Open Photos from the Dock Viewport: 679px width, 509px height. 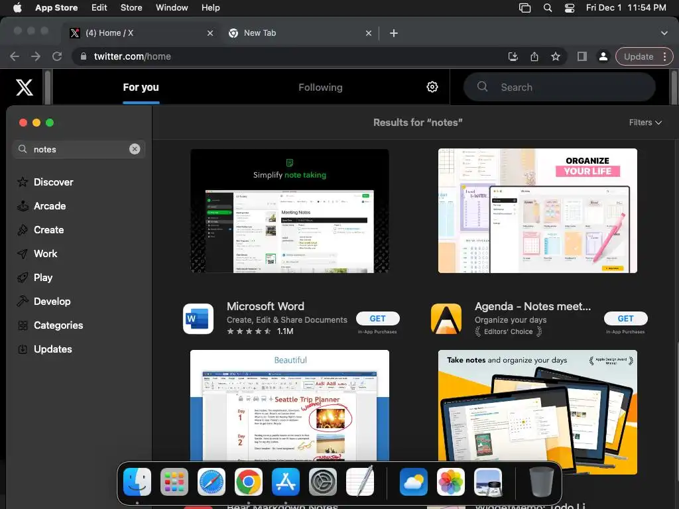point(451,482)
